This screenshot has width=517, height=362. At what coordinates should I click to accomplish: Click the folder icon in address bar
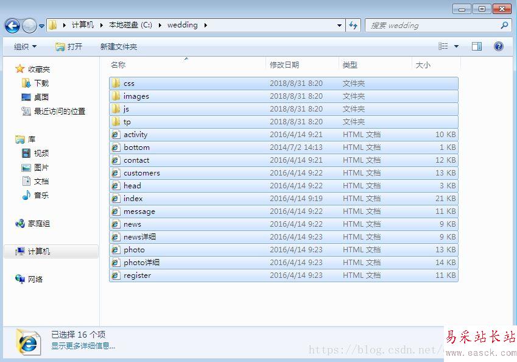click(52, 25)
